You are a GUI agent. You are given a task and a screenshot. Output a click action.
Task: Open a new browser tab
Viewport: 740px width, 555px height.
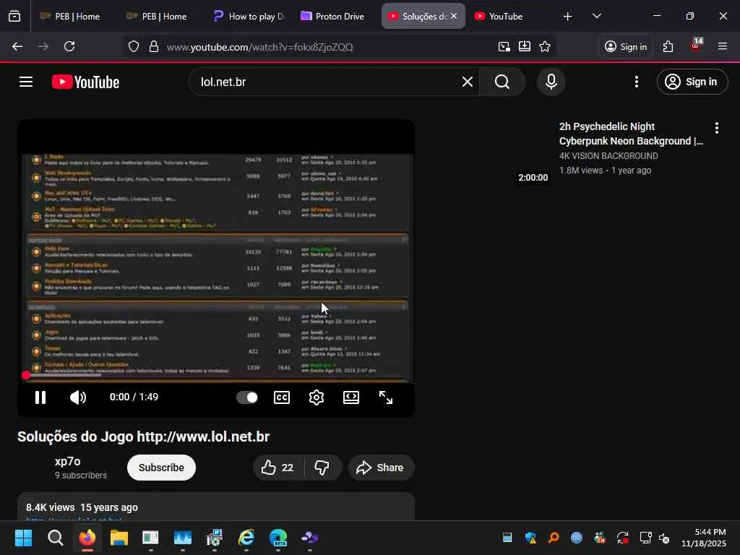click(x=568, y=17)
